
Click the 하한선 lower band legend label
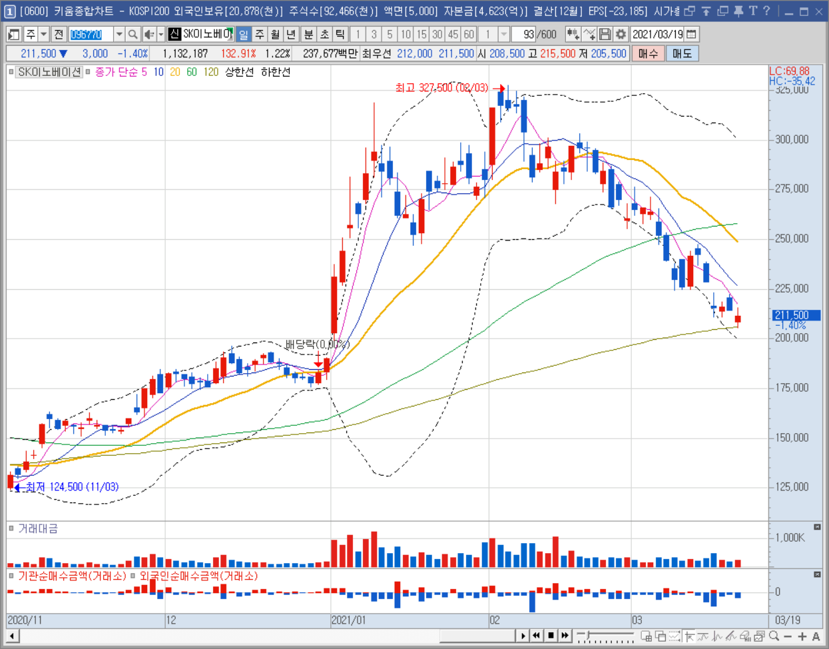click(276, 72)
